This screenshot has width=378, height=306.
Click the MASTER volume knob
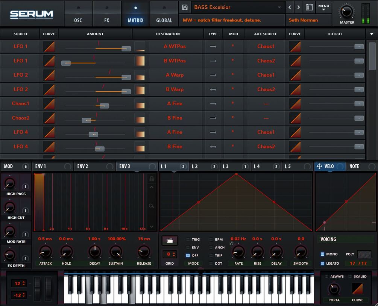pos(347,11)
